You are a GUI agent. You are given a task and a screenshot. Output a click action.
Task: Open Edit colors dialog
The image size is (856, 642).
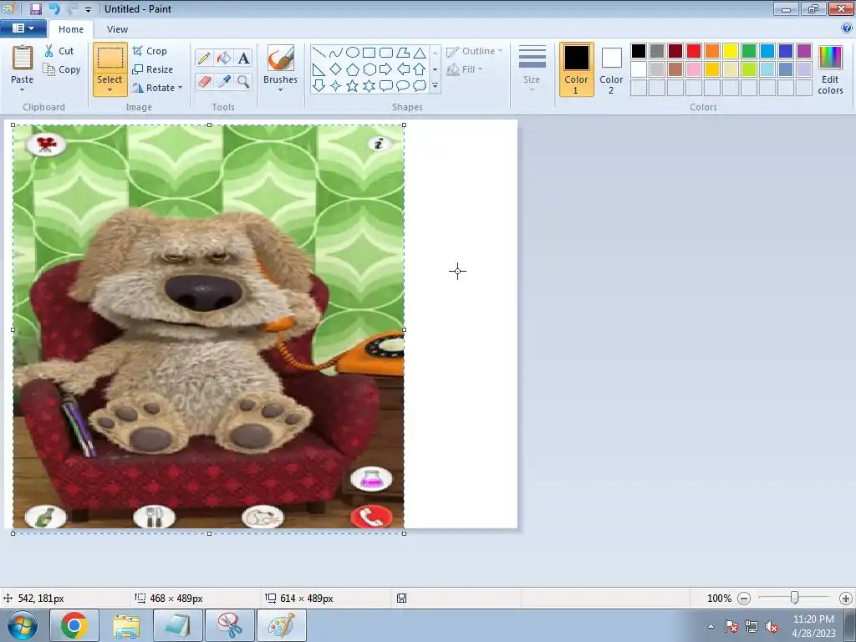[x=830, y=70]
